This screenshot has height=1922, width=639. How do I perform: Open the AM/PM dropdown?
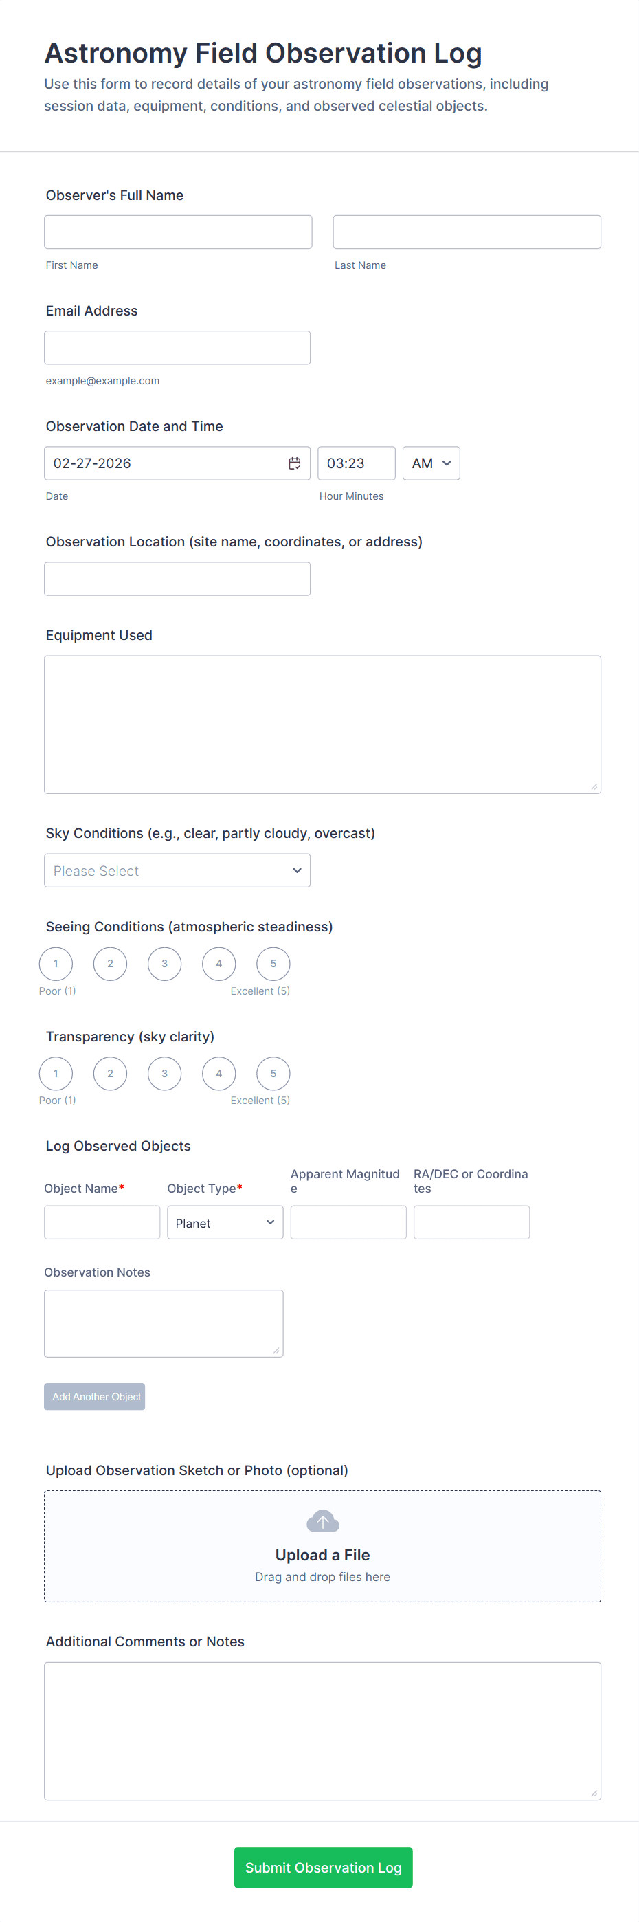431,463
